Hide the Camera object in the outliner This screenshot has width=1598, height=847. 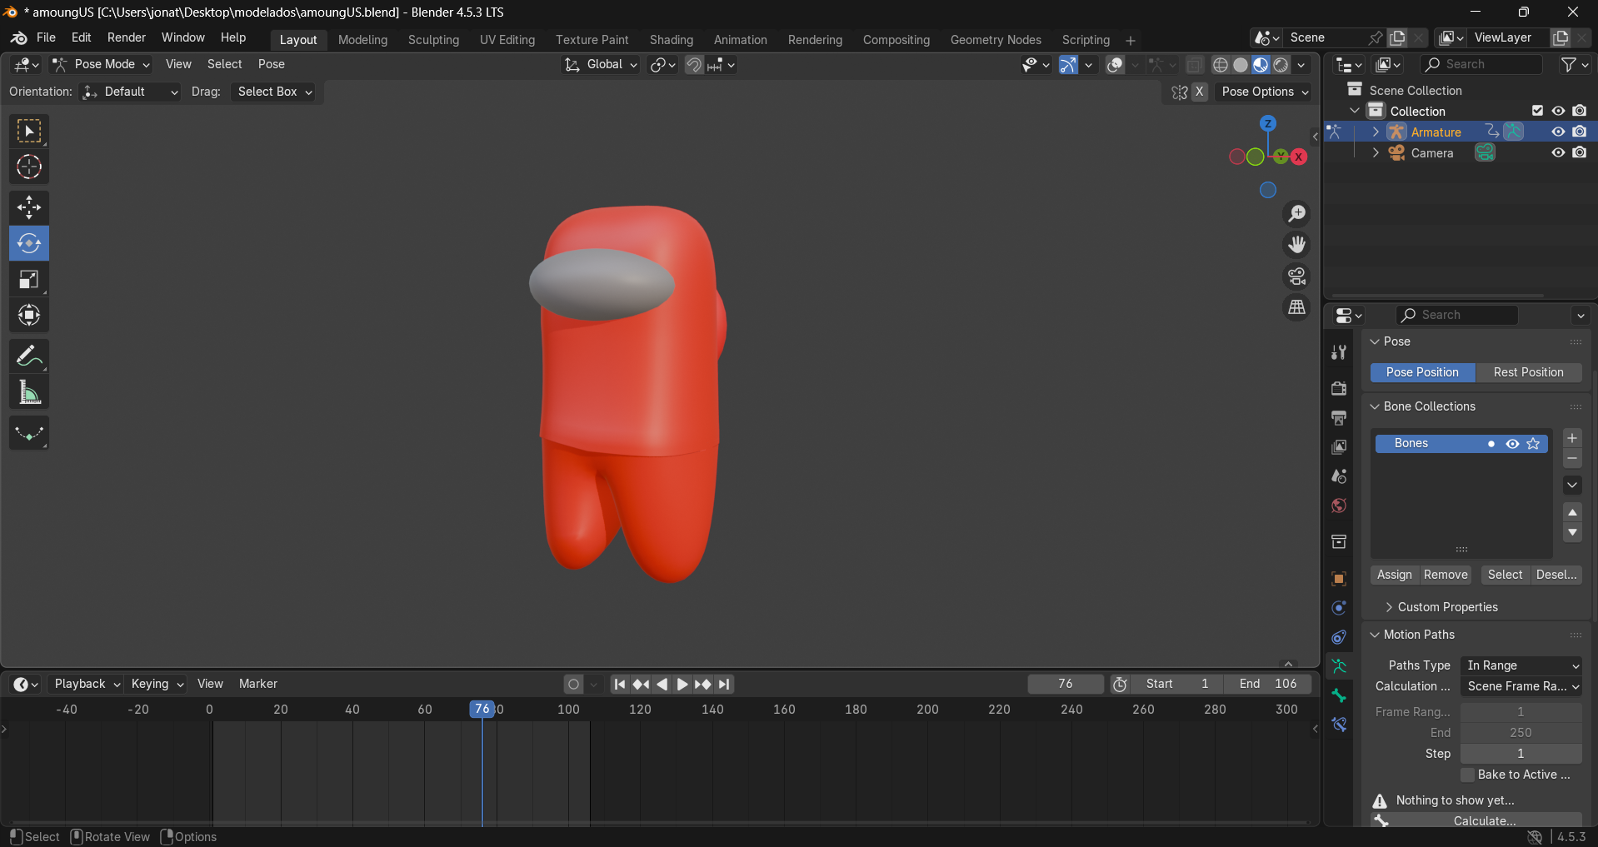[x=1557, y=152]
